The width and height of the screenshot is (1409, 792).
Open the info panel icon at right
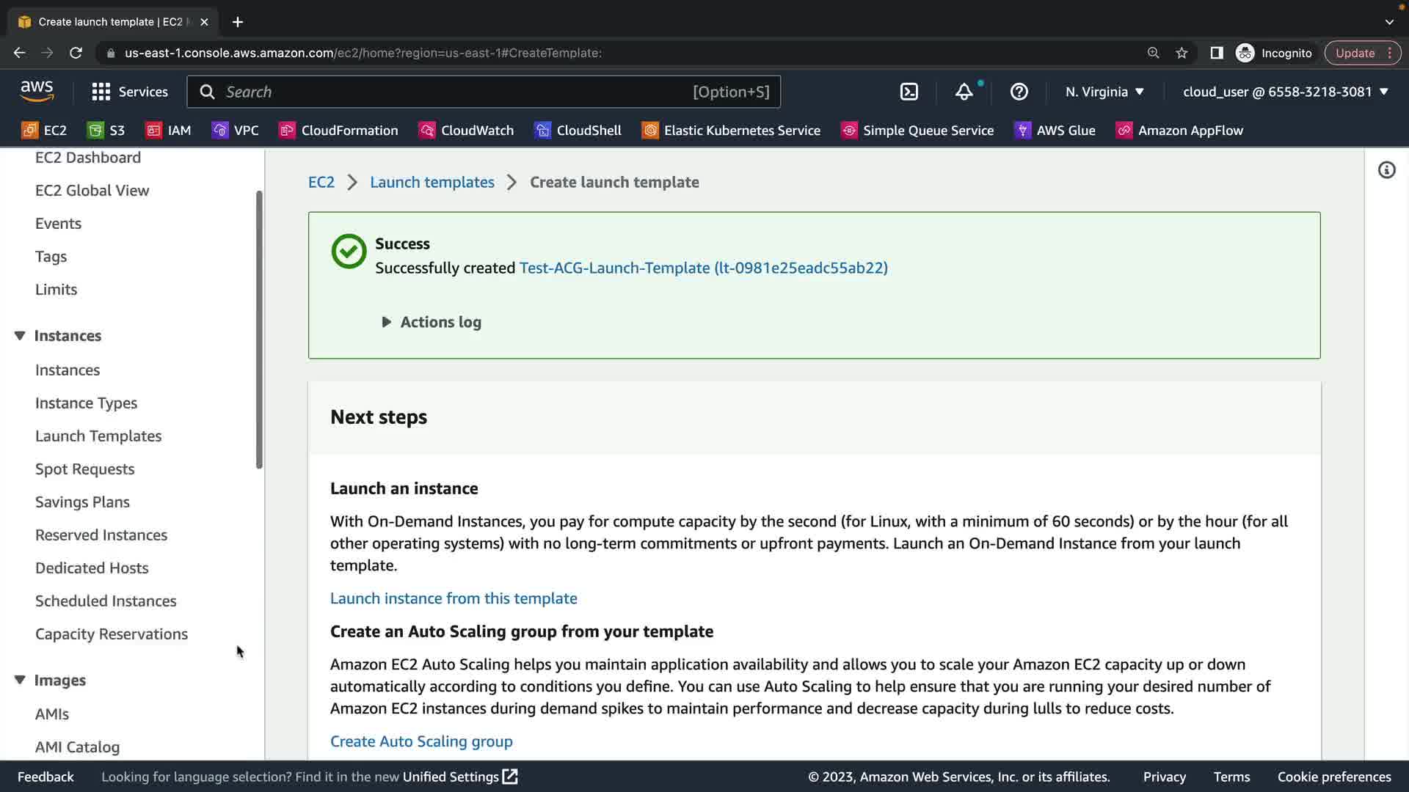click(1386, 170)
